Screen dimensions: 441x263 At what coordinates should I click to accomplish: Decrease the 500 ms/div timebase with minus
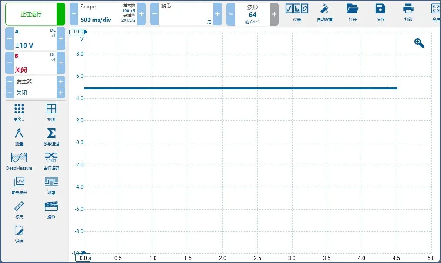74,14
